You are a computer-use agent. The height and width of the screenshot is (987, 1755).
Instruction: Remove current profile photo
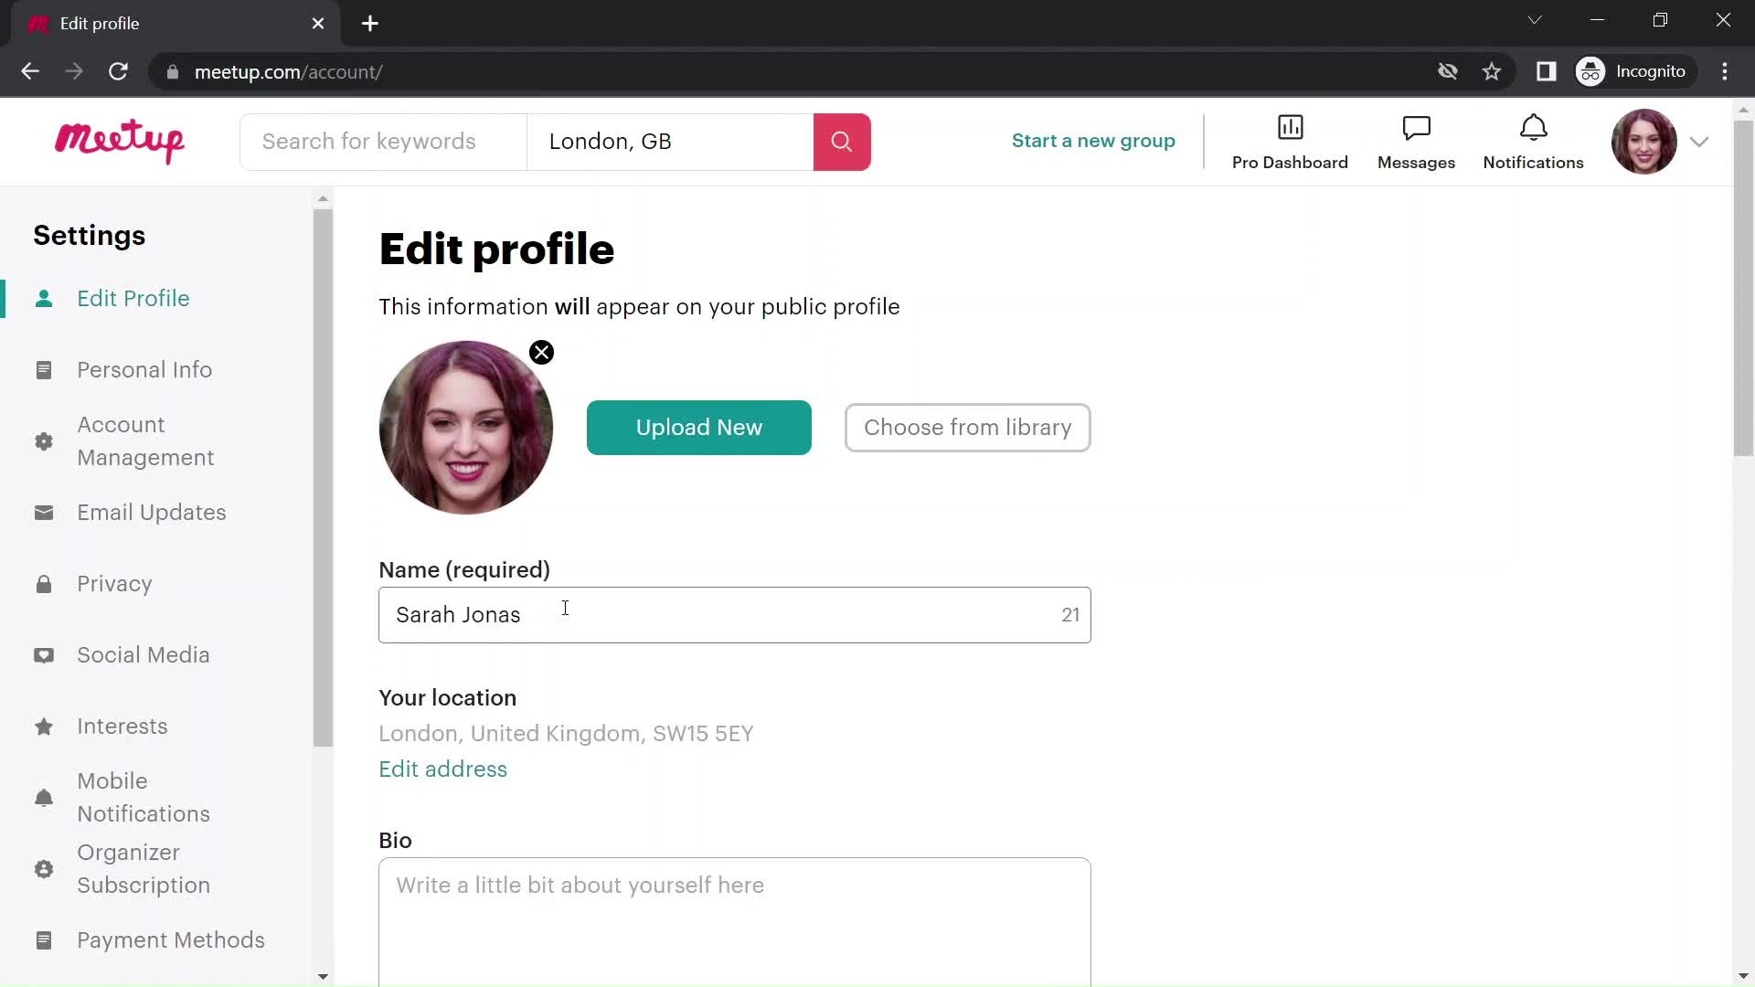point(540,352)
